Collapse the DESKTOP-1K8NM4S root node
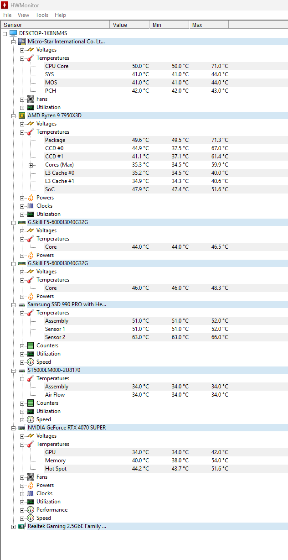 click(5, 33)
